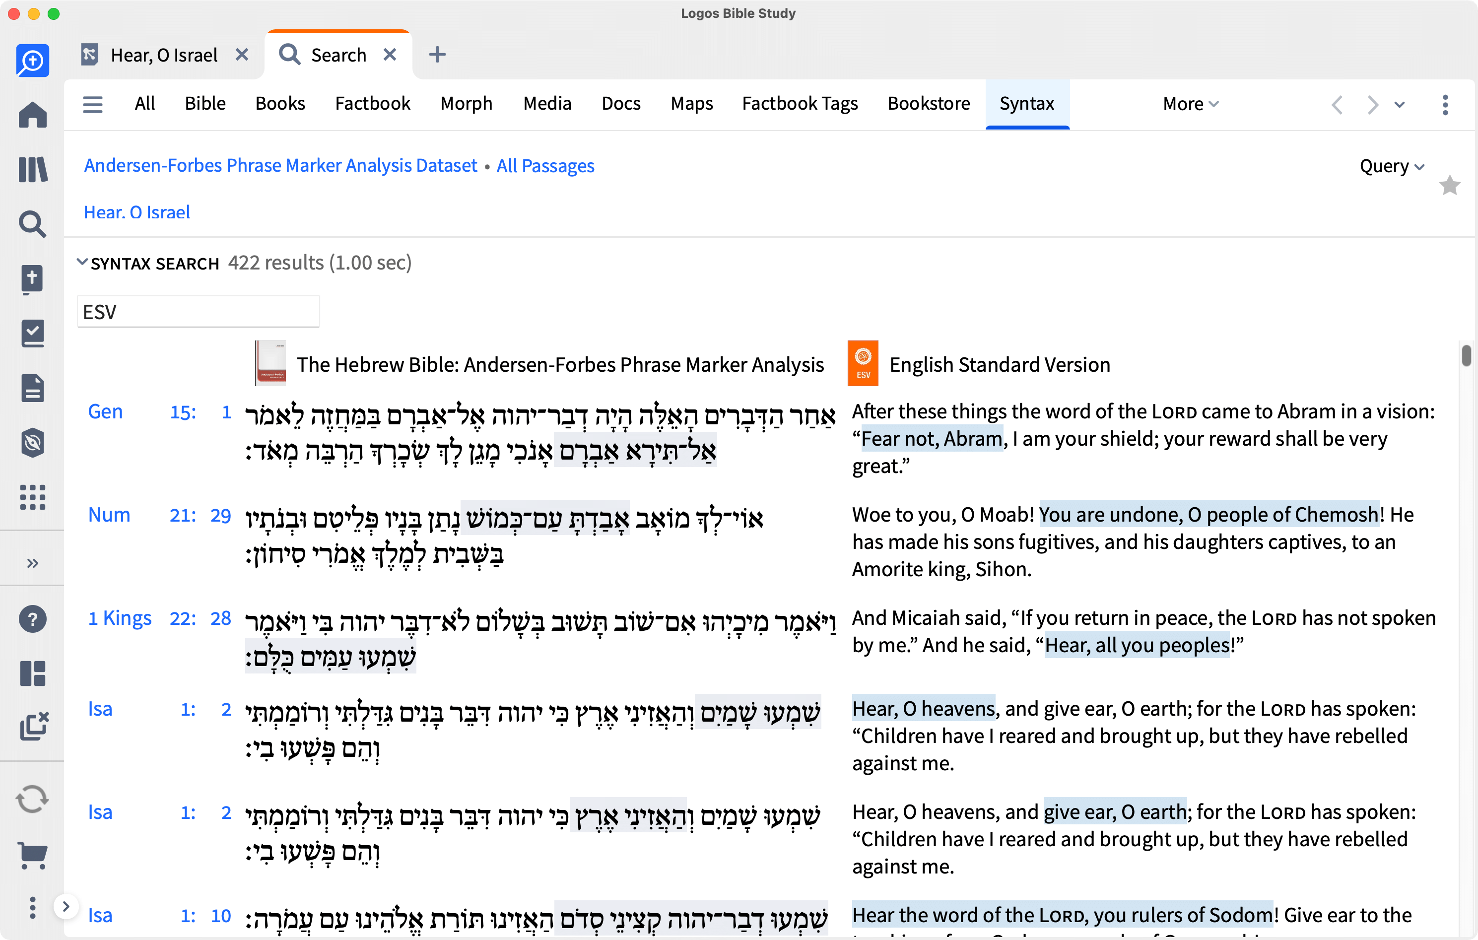1478x940 pixels.
Task: Select the Docs search type
Action: 620,104
